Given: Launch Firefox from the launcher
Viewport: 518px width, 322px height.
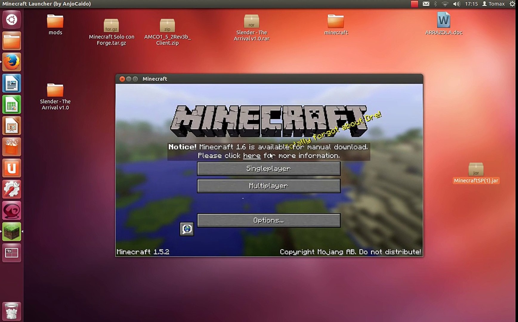Looking at the screenshot, I should coord(12,62).
